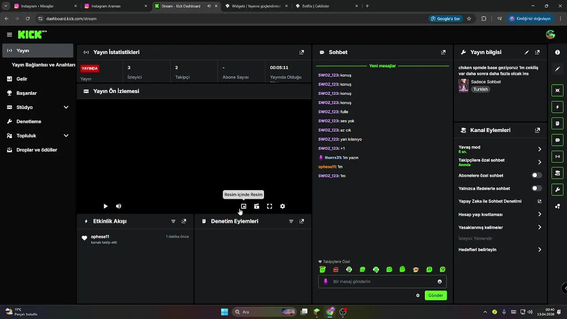
Task: Play the stream preview
Action: coord(105,206)
